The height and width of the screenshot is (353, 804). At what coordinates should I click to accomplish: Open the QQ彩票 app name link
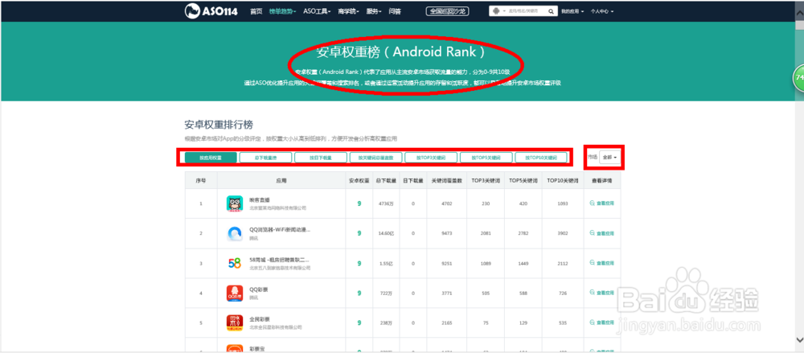click(258, 289)
